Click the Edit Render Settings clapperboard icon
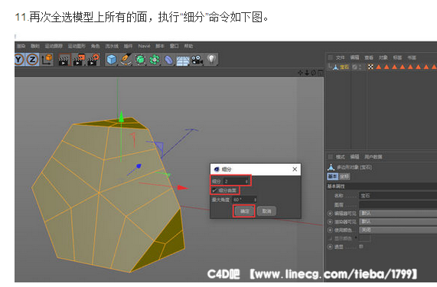437x287 pixels. 93,60
